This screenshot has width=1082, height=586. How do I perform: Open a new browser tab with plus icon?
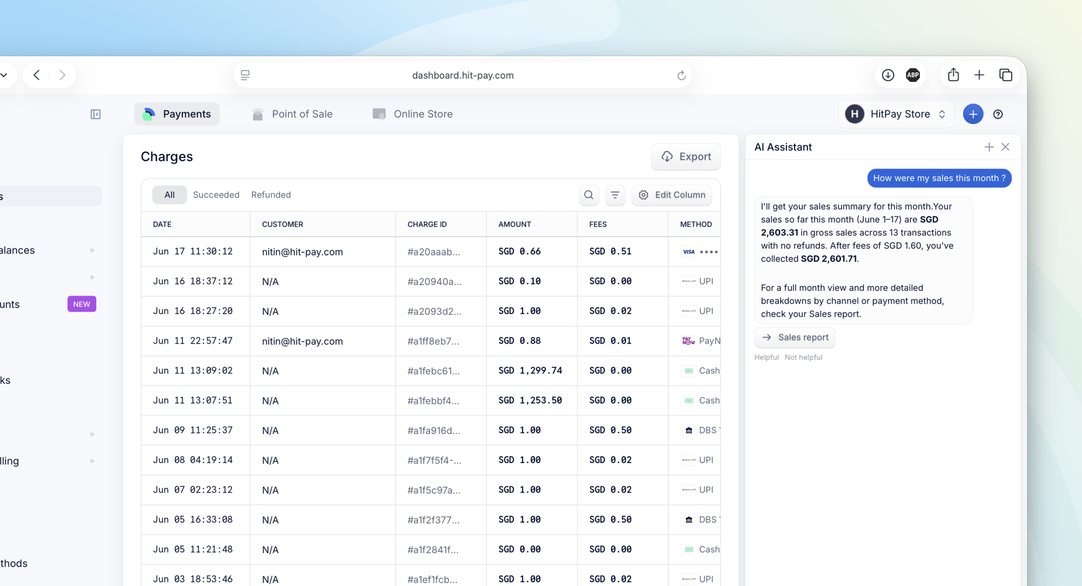click(x=979, y=75)
